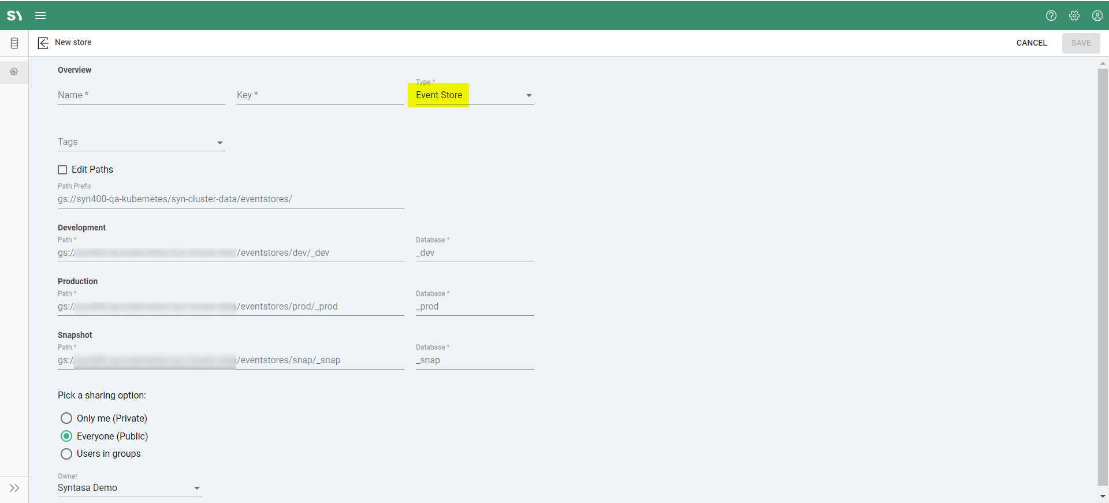Choose Users in groups sharing option

pos(66,454)
